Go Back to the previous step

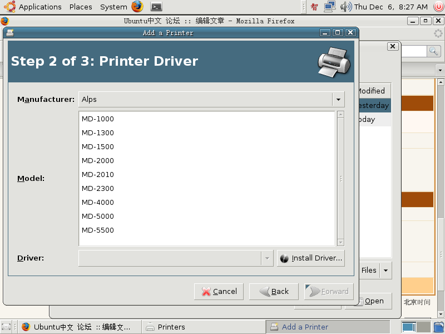274,291
